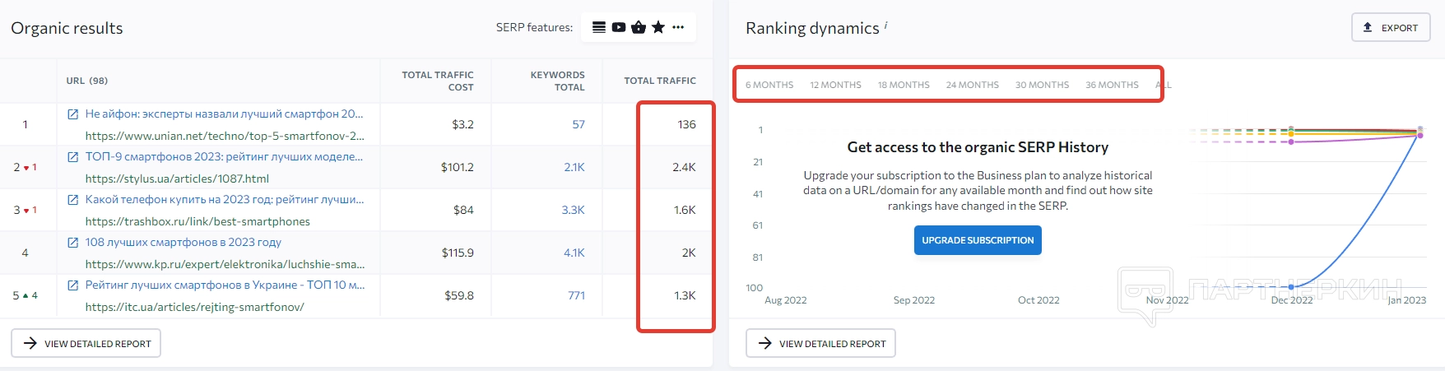
Task: Open external link icon for unian.net result
Action: pos(72,114)
